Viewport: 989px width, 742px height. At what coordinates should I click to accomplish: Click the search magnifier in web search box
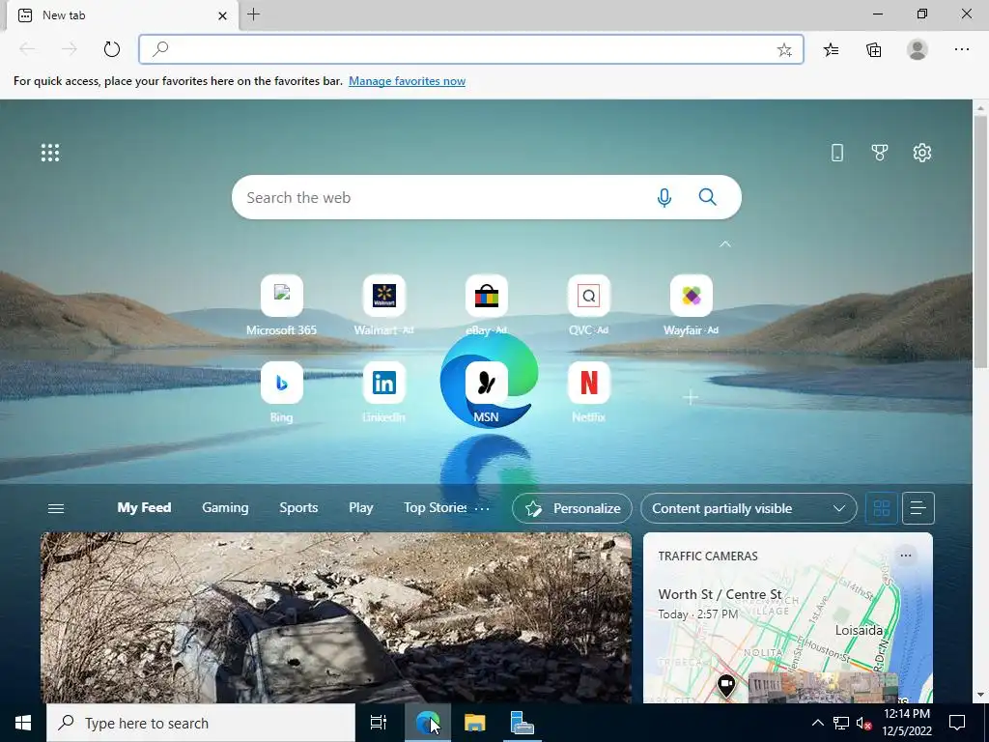click(x=707, y=197)
